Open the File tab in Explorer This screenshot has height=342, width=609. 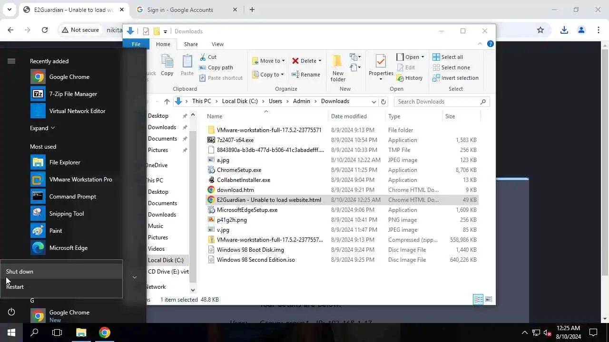coord(136,44)
